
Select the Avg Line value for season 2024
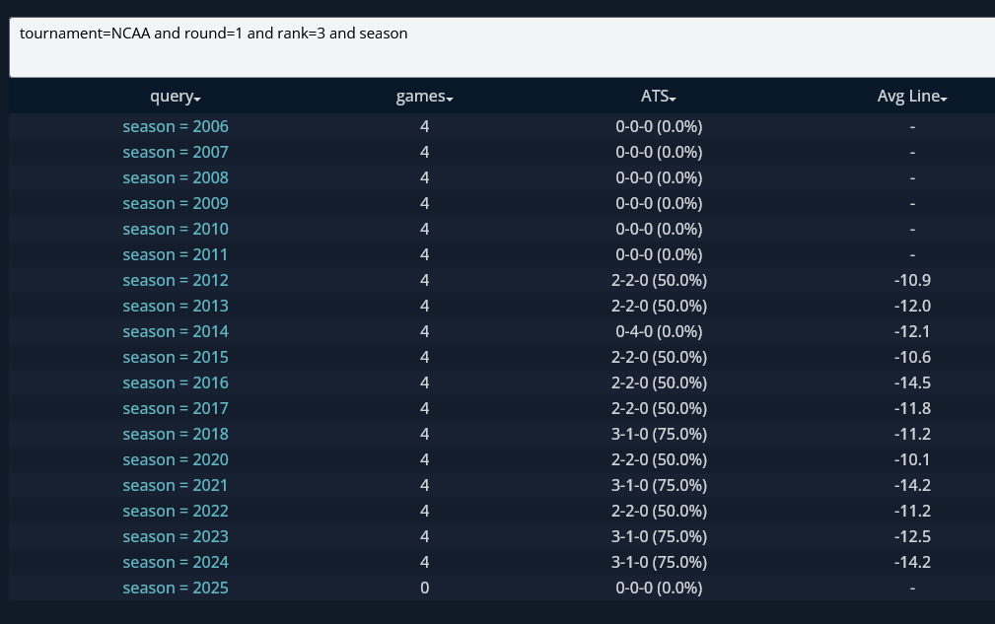pyautogui.click(x=912, y=563)
